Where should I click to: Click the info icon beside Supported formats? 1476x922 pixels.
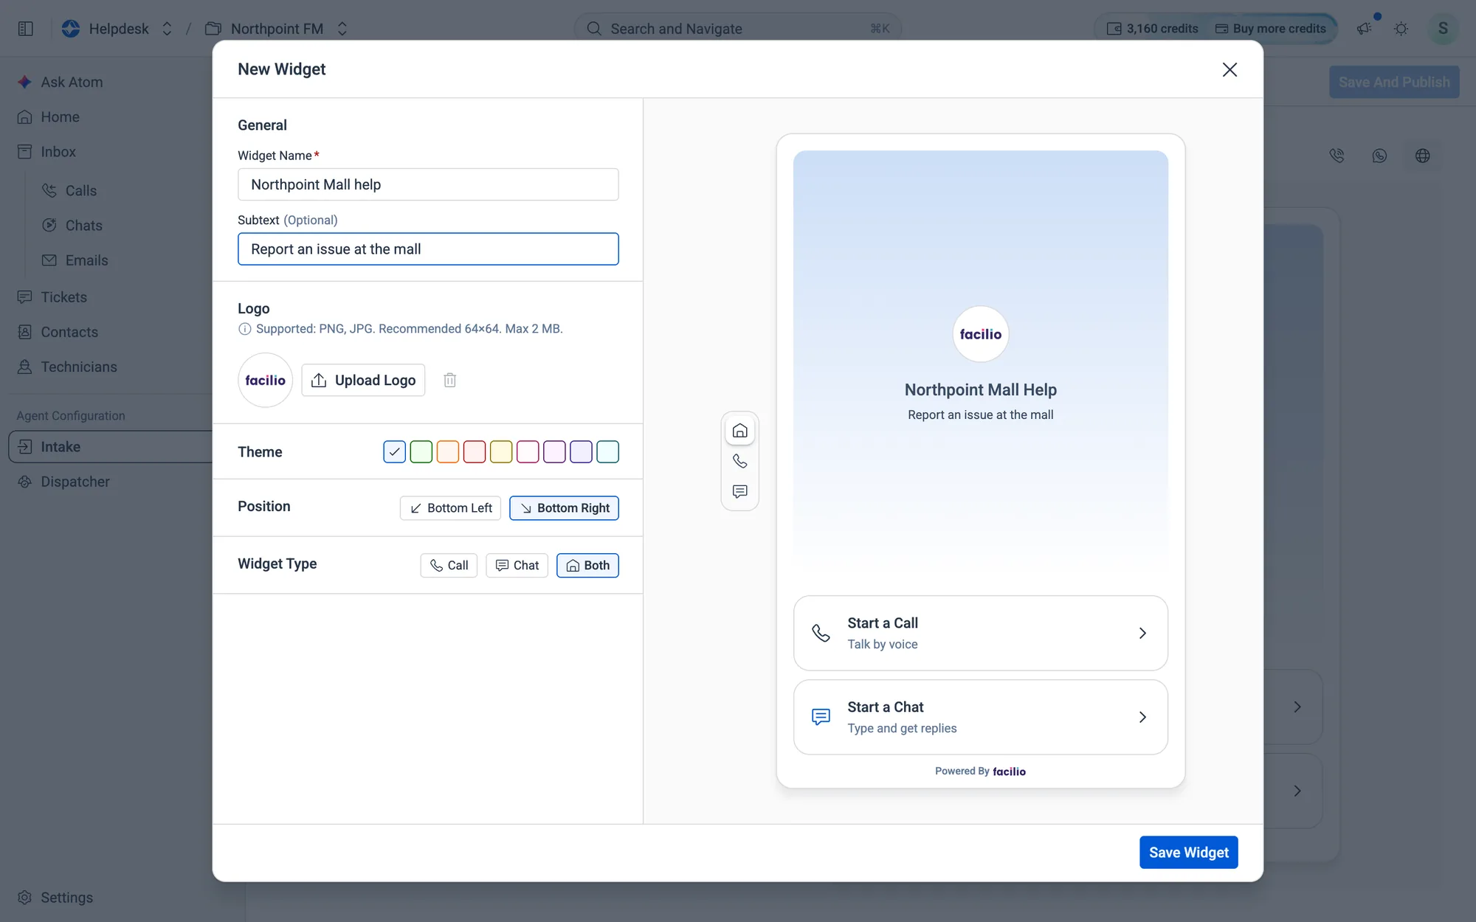[x=245, y=329]
